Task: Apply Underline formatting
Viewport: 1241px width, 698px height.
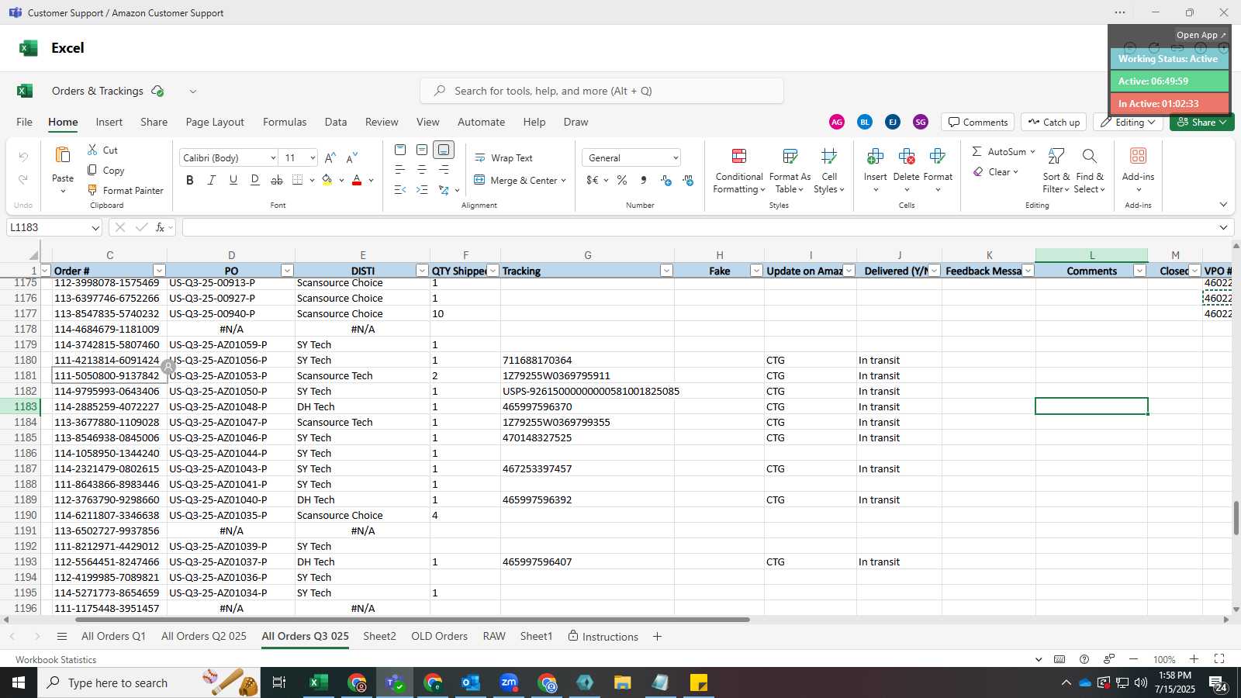Action: tap(233, 180)
